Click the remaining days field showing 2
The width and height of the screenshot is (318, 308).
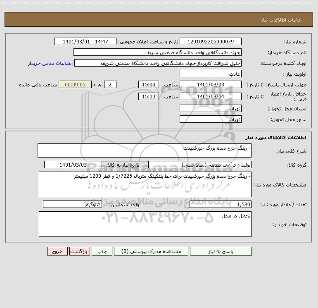click(x=110, y=84)
